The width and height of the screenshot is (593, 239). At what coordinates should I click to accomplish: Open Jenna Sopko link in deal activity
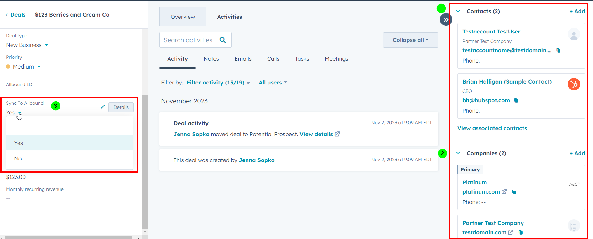click(x=191, y=134)
